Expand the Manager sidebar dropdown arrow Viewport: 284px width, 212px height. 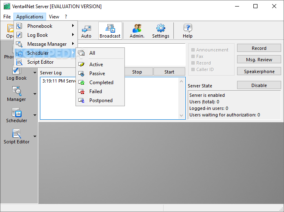[35, 94]
